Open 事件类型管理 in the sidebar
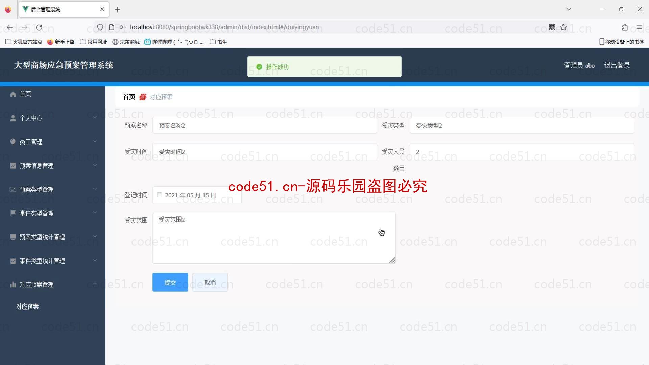Screen dimensions: 649x365 pos(53,213)
